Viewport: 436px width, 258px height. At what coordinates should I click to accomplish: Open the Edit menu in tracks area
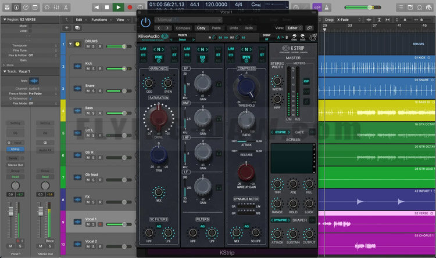point(80,19)
